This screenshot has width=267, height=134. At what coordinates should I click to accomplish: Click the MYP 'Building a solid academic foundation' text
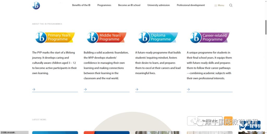(106, 65)
